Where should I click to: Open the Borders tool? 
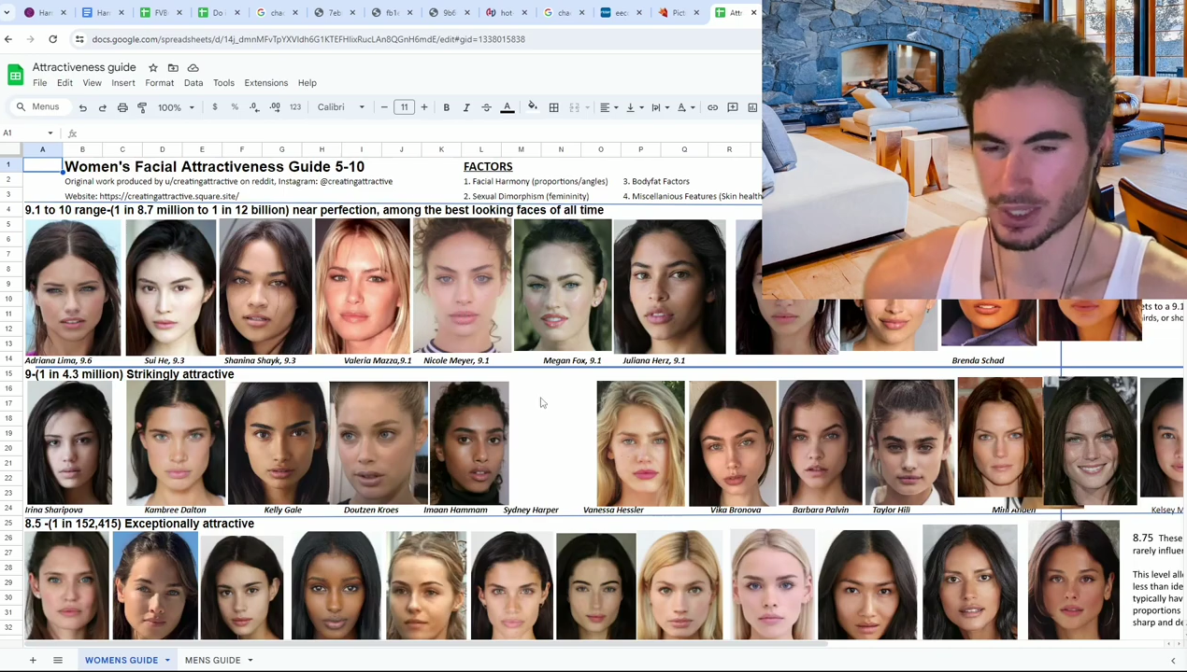[553, 107]
